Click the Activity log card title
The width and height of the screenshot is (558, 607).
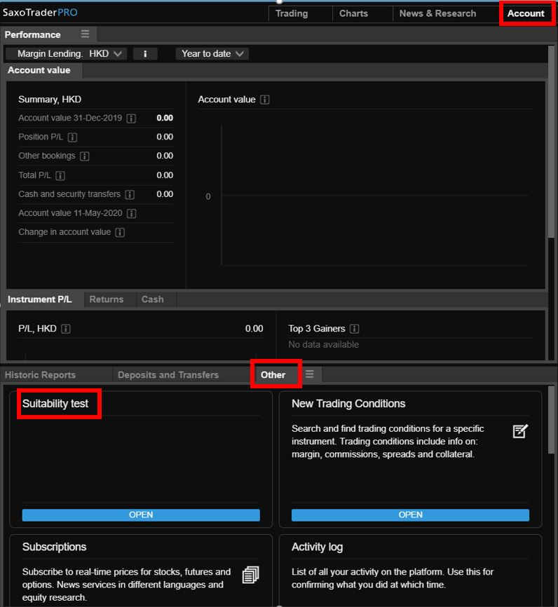click(317, 547)
